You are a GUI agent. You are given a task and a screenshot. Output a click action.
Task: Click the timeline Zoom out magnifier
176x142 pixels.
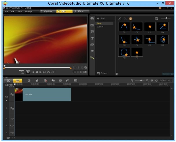click(132, 80)
